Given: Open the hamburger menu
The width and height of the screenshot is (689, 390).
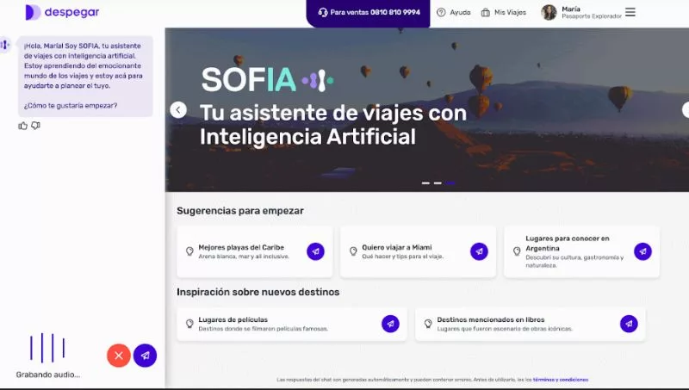Looking at the screenshot, I should [630, 12].
